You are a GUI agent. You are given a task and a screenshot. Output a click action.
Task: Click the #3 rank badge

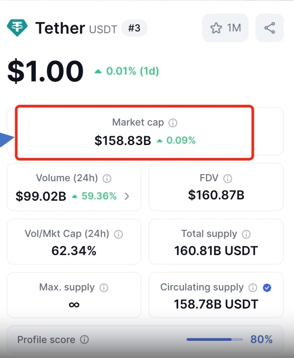coord(134,28)
